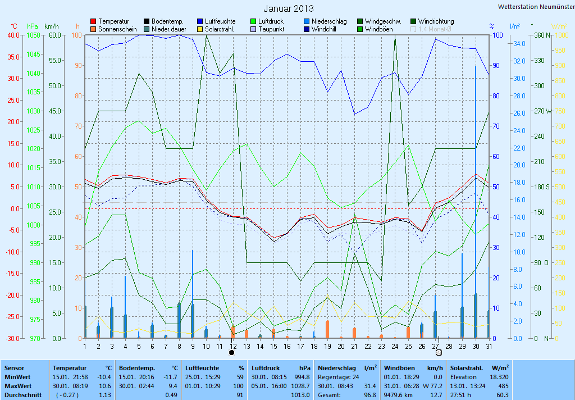The image size is (575, 400).
Task: Click the maximum temperature value '10.6'
Action: point(106,386)
